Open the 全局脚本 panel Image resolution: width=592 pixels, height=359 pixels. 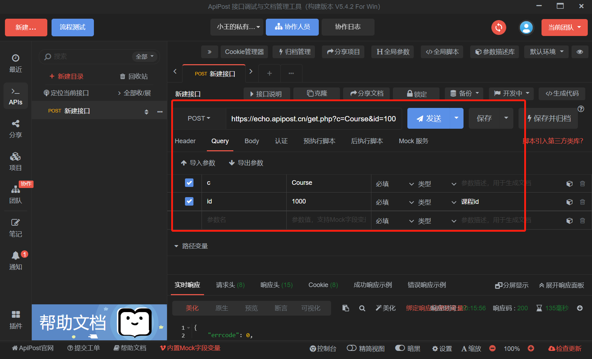(442, 52)
